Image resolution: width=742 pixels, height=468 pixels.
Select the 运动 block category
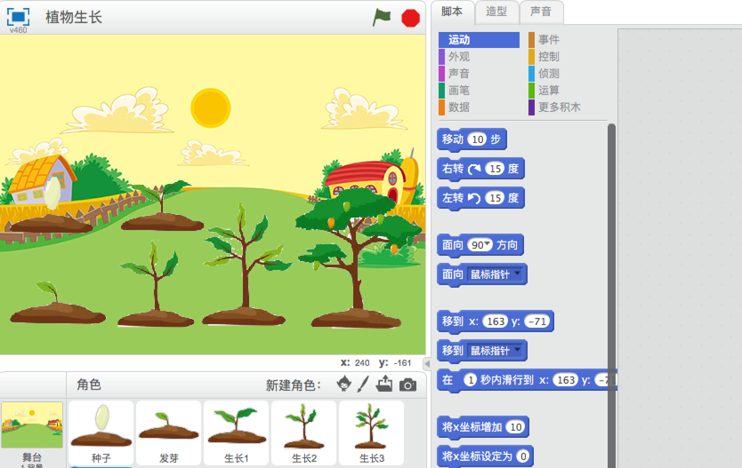[479, 40]
